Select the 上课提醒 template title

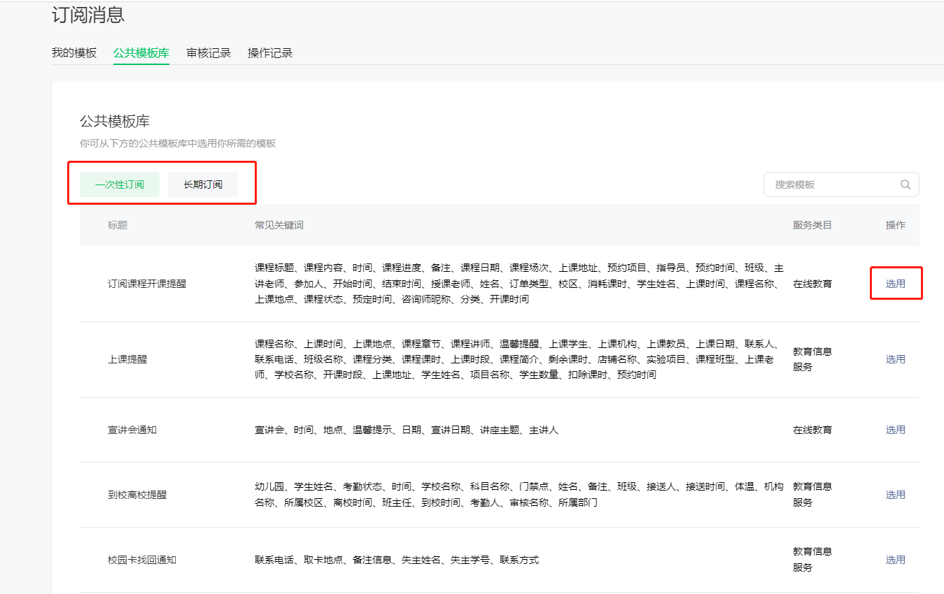coord(127,359)
